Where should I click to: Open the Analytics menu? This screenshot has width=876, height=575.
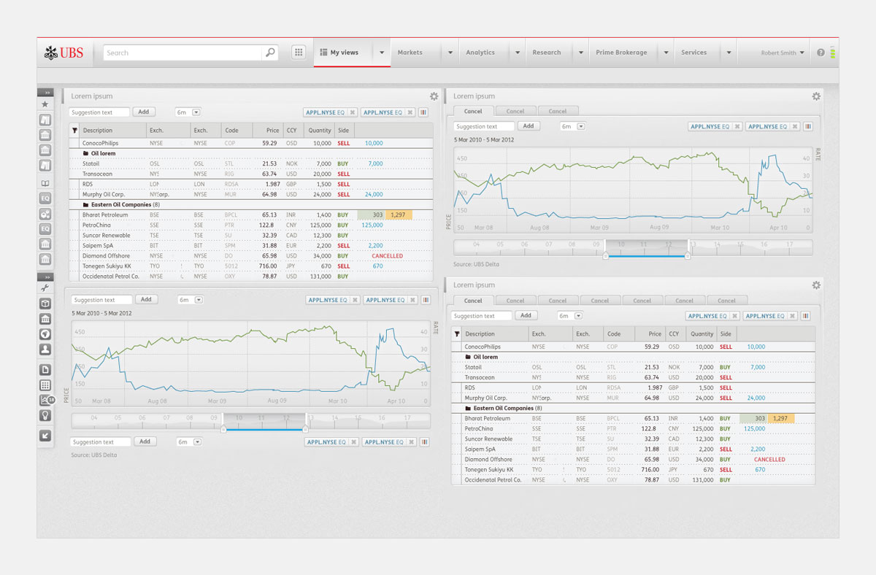click(x=480, y=53)
